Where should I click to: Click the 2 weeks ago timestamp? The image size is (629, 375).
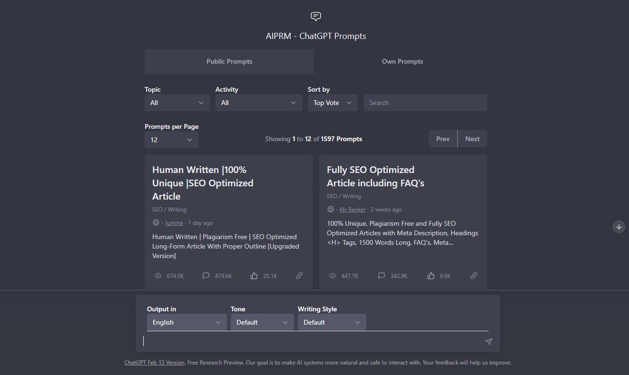[x=386, y=210]
